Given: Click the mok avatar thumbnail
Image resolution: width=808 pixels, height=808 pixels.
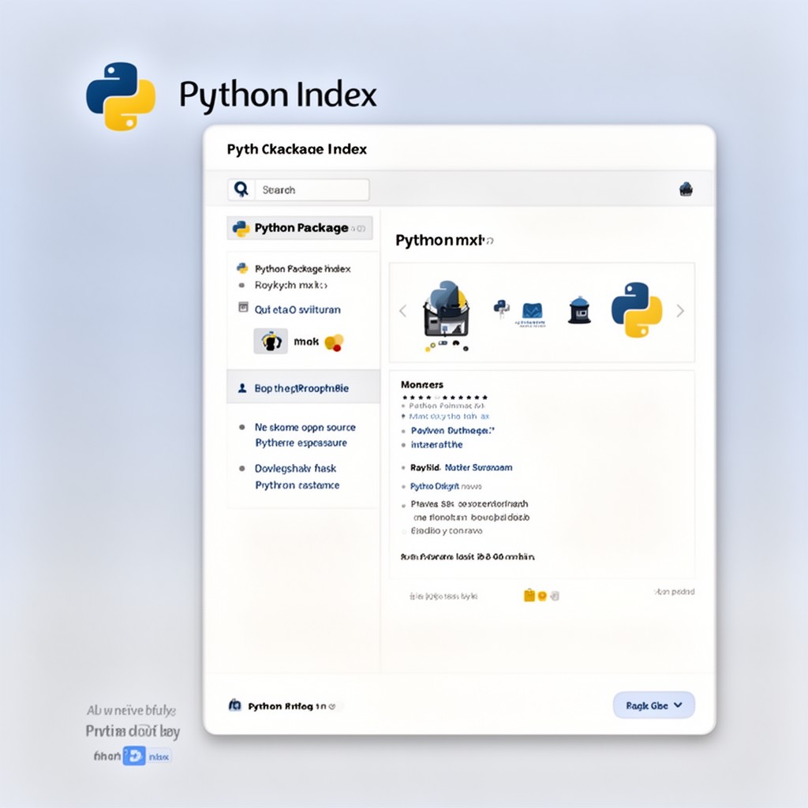Looking at the screenshot, I should (x=271, y=341).
